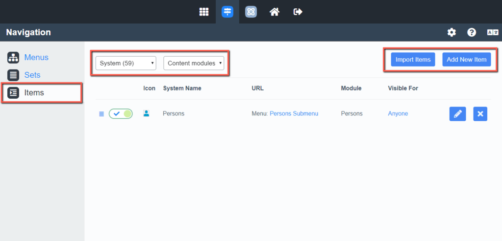Grab the drag handle beside Persons row
Screen dimensions: 502x241
point(101,114)
